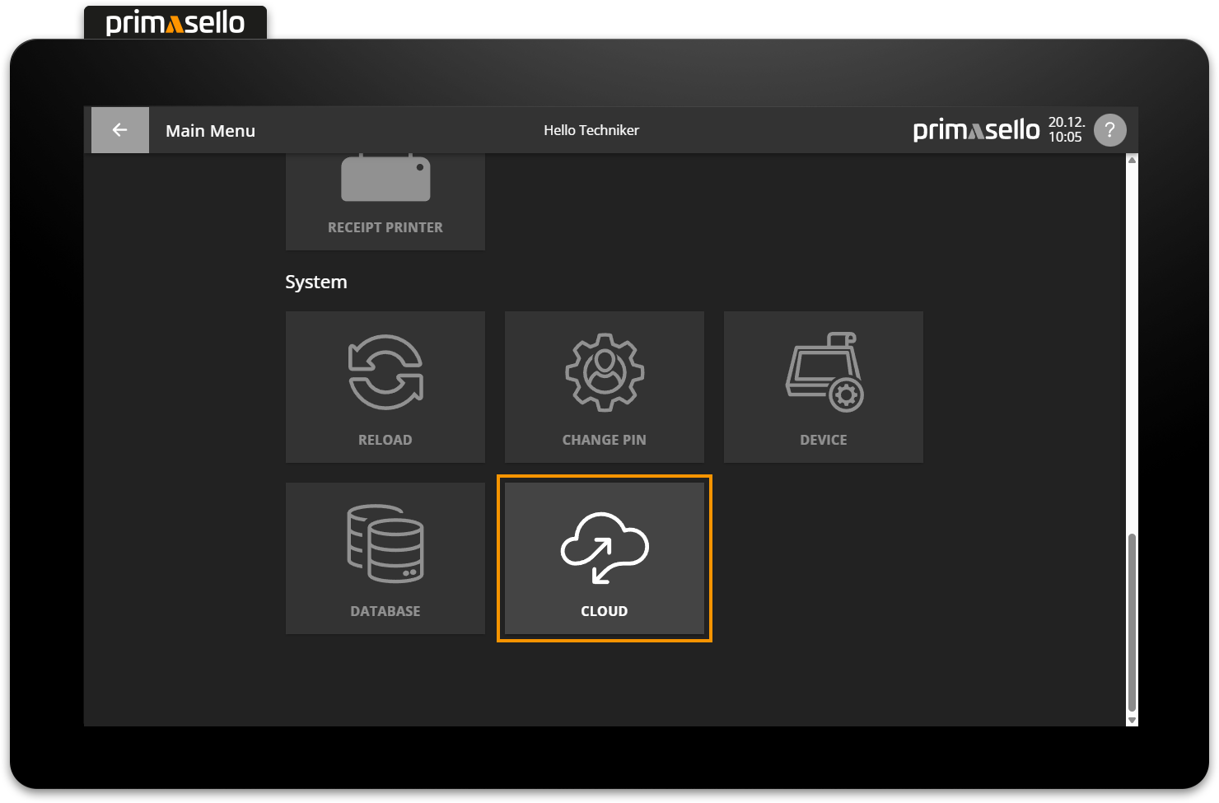The width and height of the screenshot is (1219, 803).
Task: Click the Device cash register icon
Action: (x=824, y=372)
